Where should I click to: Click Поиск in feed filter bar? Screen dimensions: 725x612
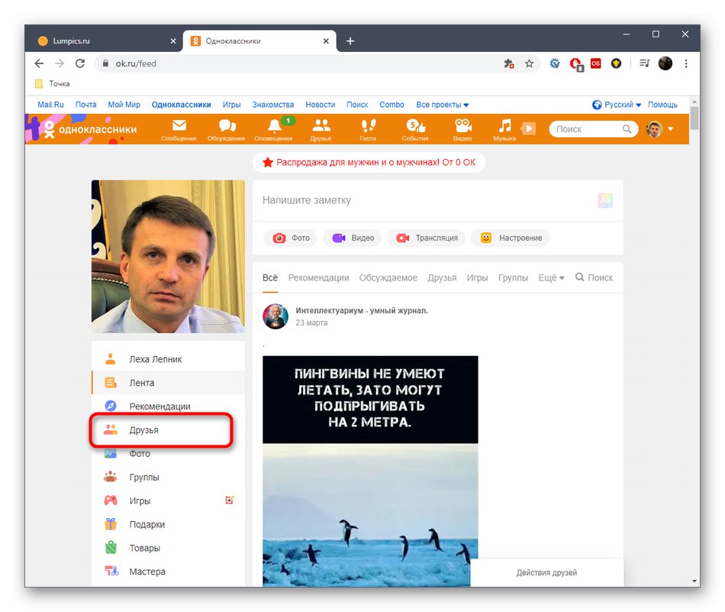pos(594,278)
